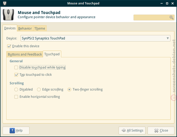Click the window menu icon in title bar

point(5,3)
